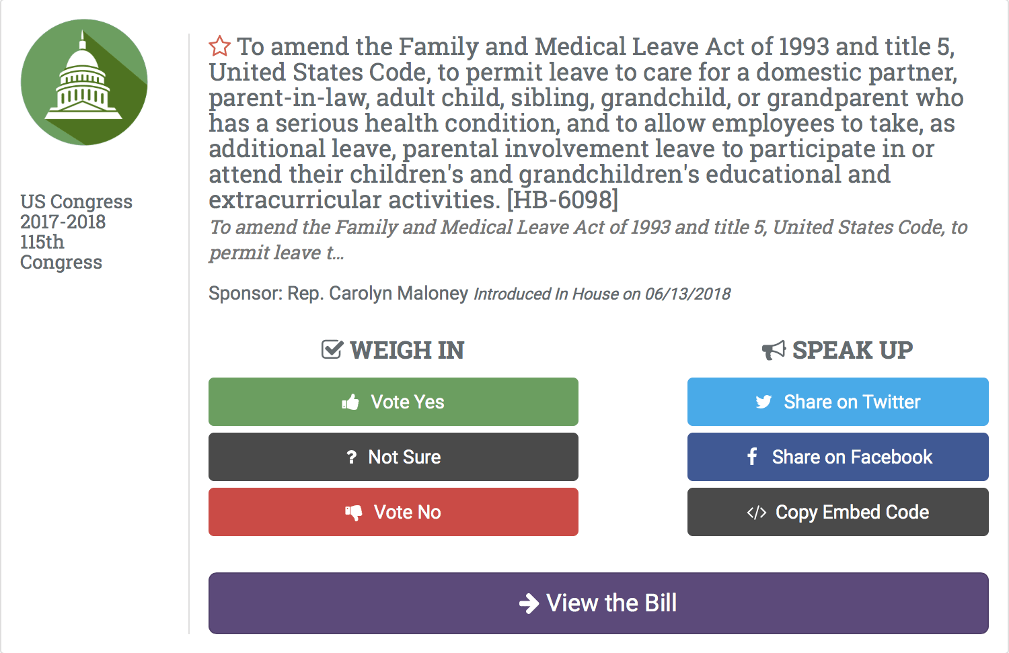Click the arrow icon on View the Bill
The image size is (1009, 653).
529,603
